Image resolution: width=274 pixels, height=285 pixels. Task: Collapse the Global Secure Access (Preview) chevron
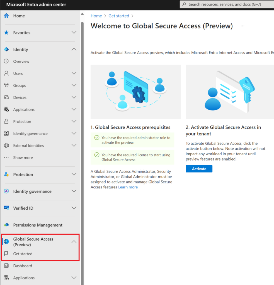tap(74, 242)
